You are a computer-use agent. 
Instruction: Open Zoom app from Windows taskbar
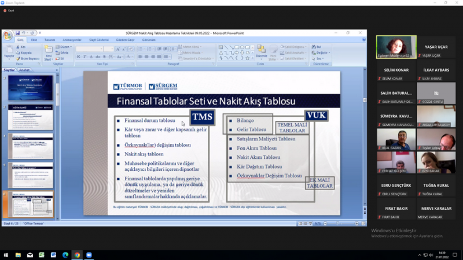(89, 255)
